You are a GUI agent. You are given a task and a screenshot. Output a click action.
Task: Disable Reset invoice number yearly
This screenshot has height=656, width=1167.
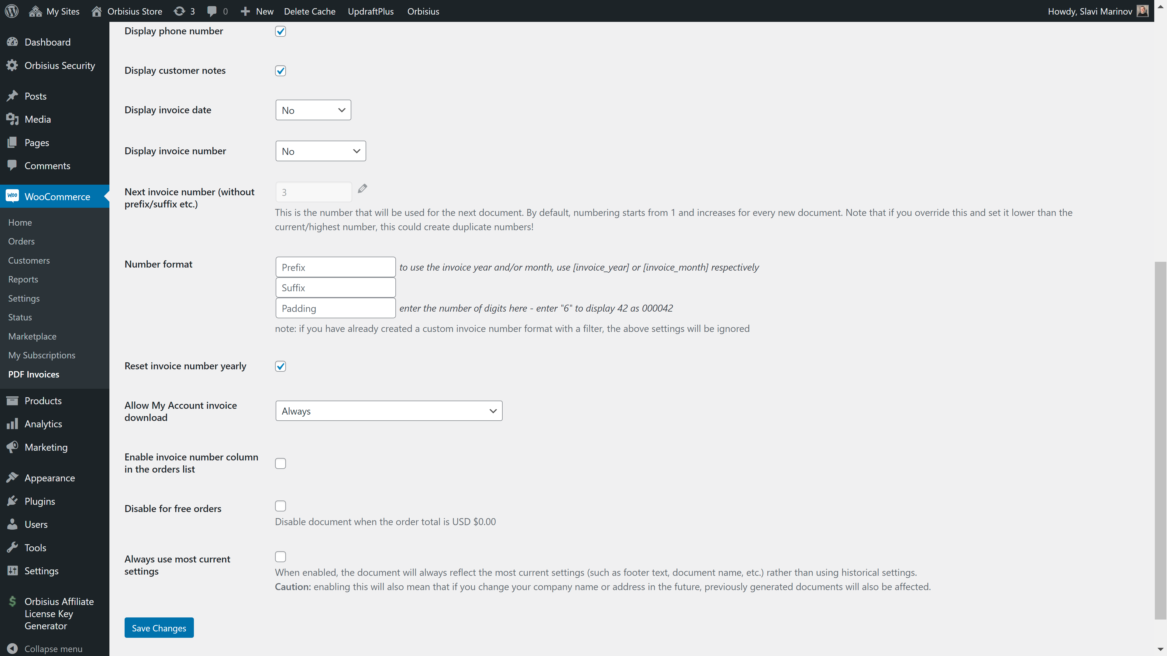coord(281,366)
